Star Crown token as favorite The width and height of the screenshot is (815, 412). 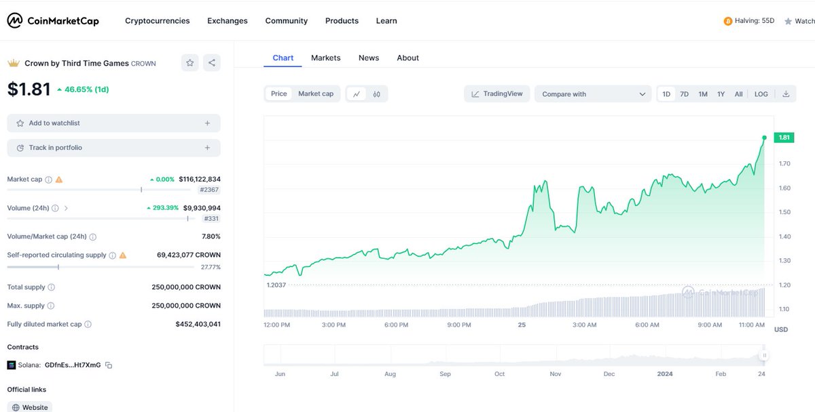click(x=190, y=63)
